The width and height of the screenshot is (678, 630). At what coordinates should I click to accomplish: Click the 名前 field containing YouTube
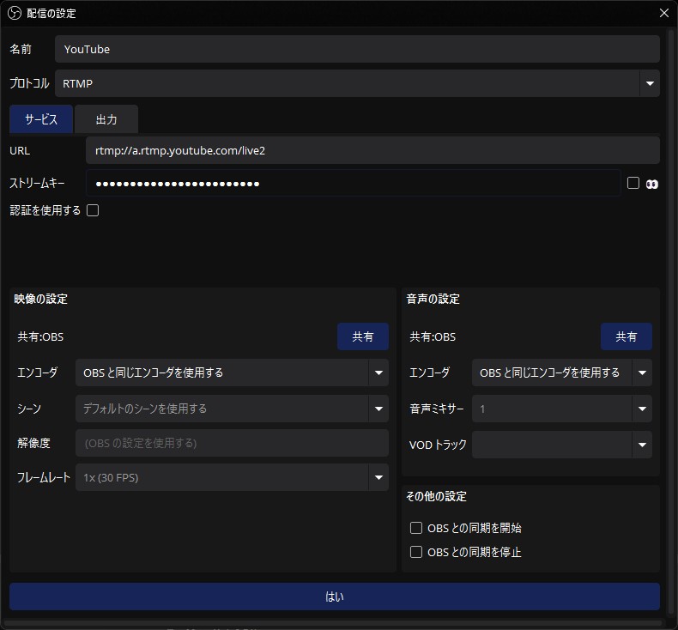pos(357,49)
